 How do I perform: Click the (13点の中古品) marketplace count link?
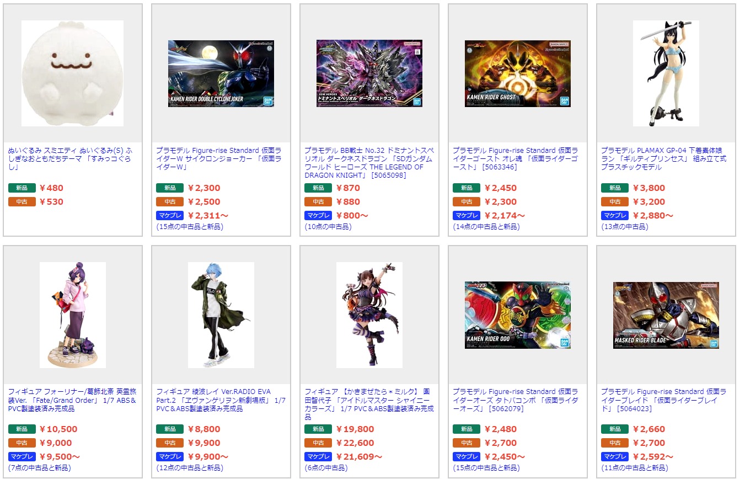click(x=625, y=227)
